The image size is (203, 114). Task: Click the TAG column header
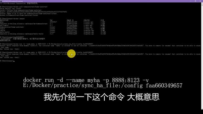[51, 20]
